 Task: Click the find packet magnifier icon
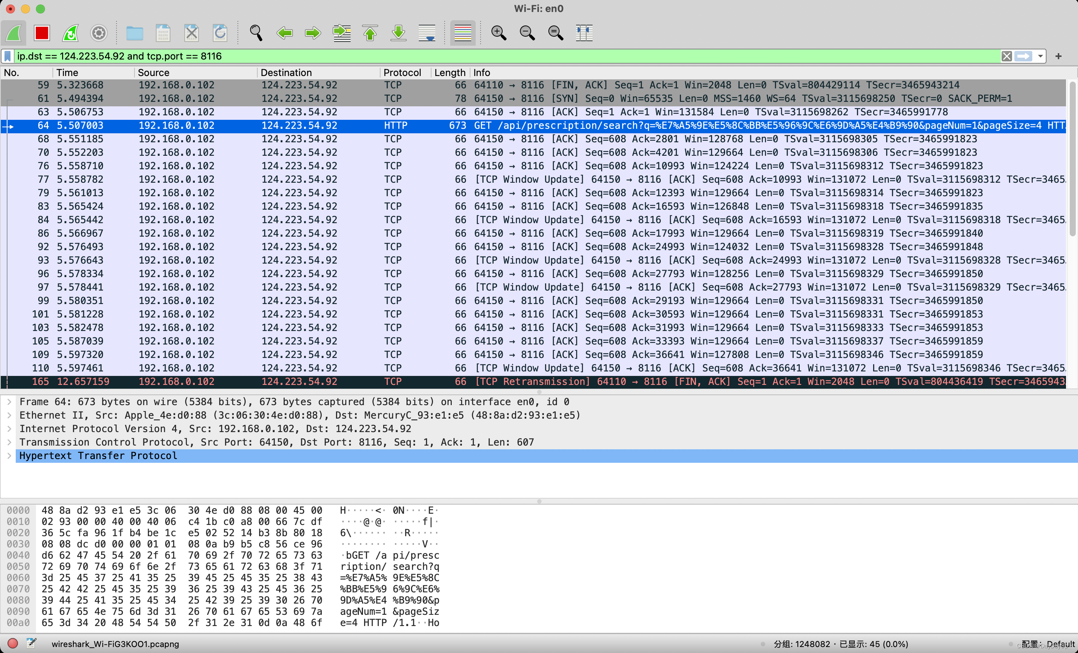coord(256,33)
